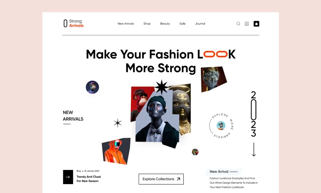Click the black arrow blog button
Screen dimensions: 321x193
pyautogui.click(x=68, y=177)
